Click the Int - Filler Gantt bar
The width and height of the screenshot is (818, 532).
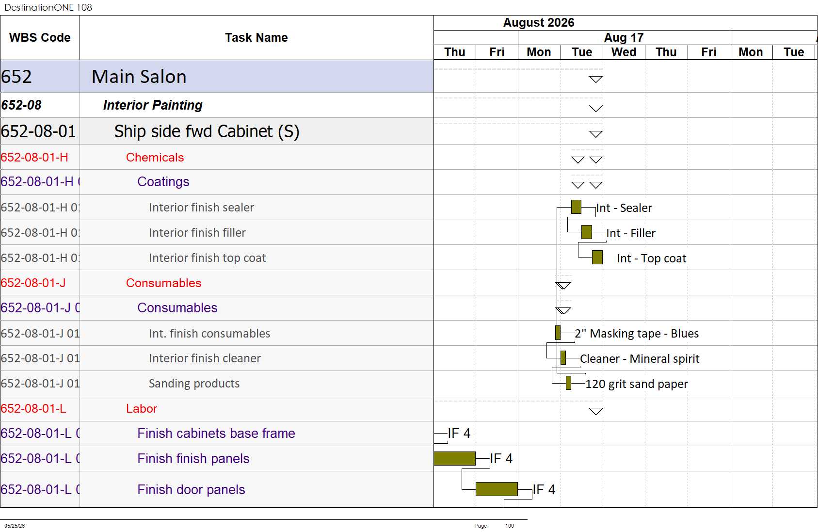click(587, 232)
